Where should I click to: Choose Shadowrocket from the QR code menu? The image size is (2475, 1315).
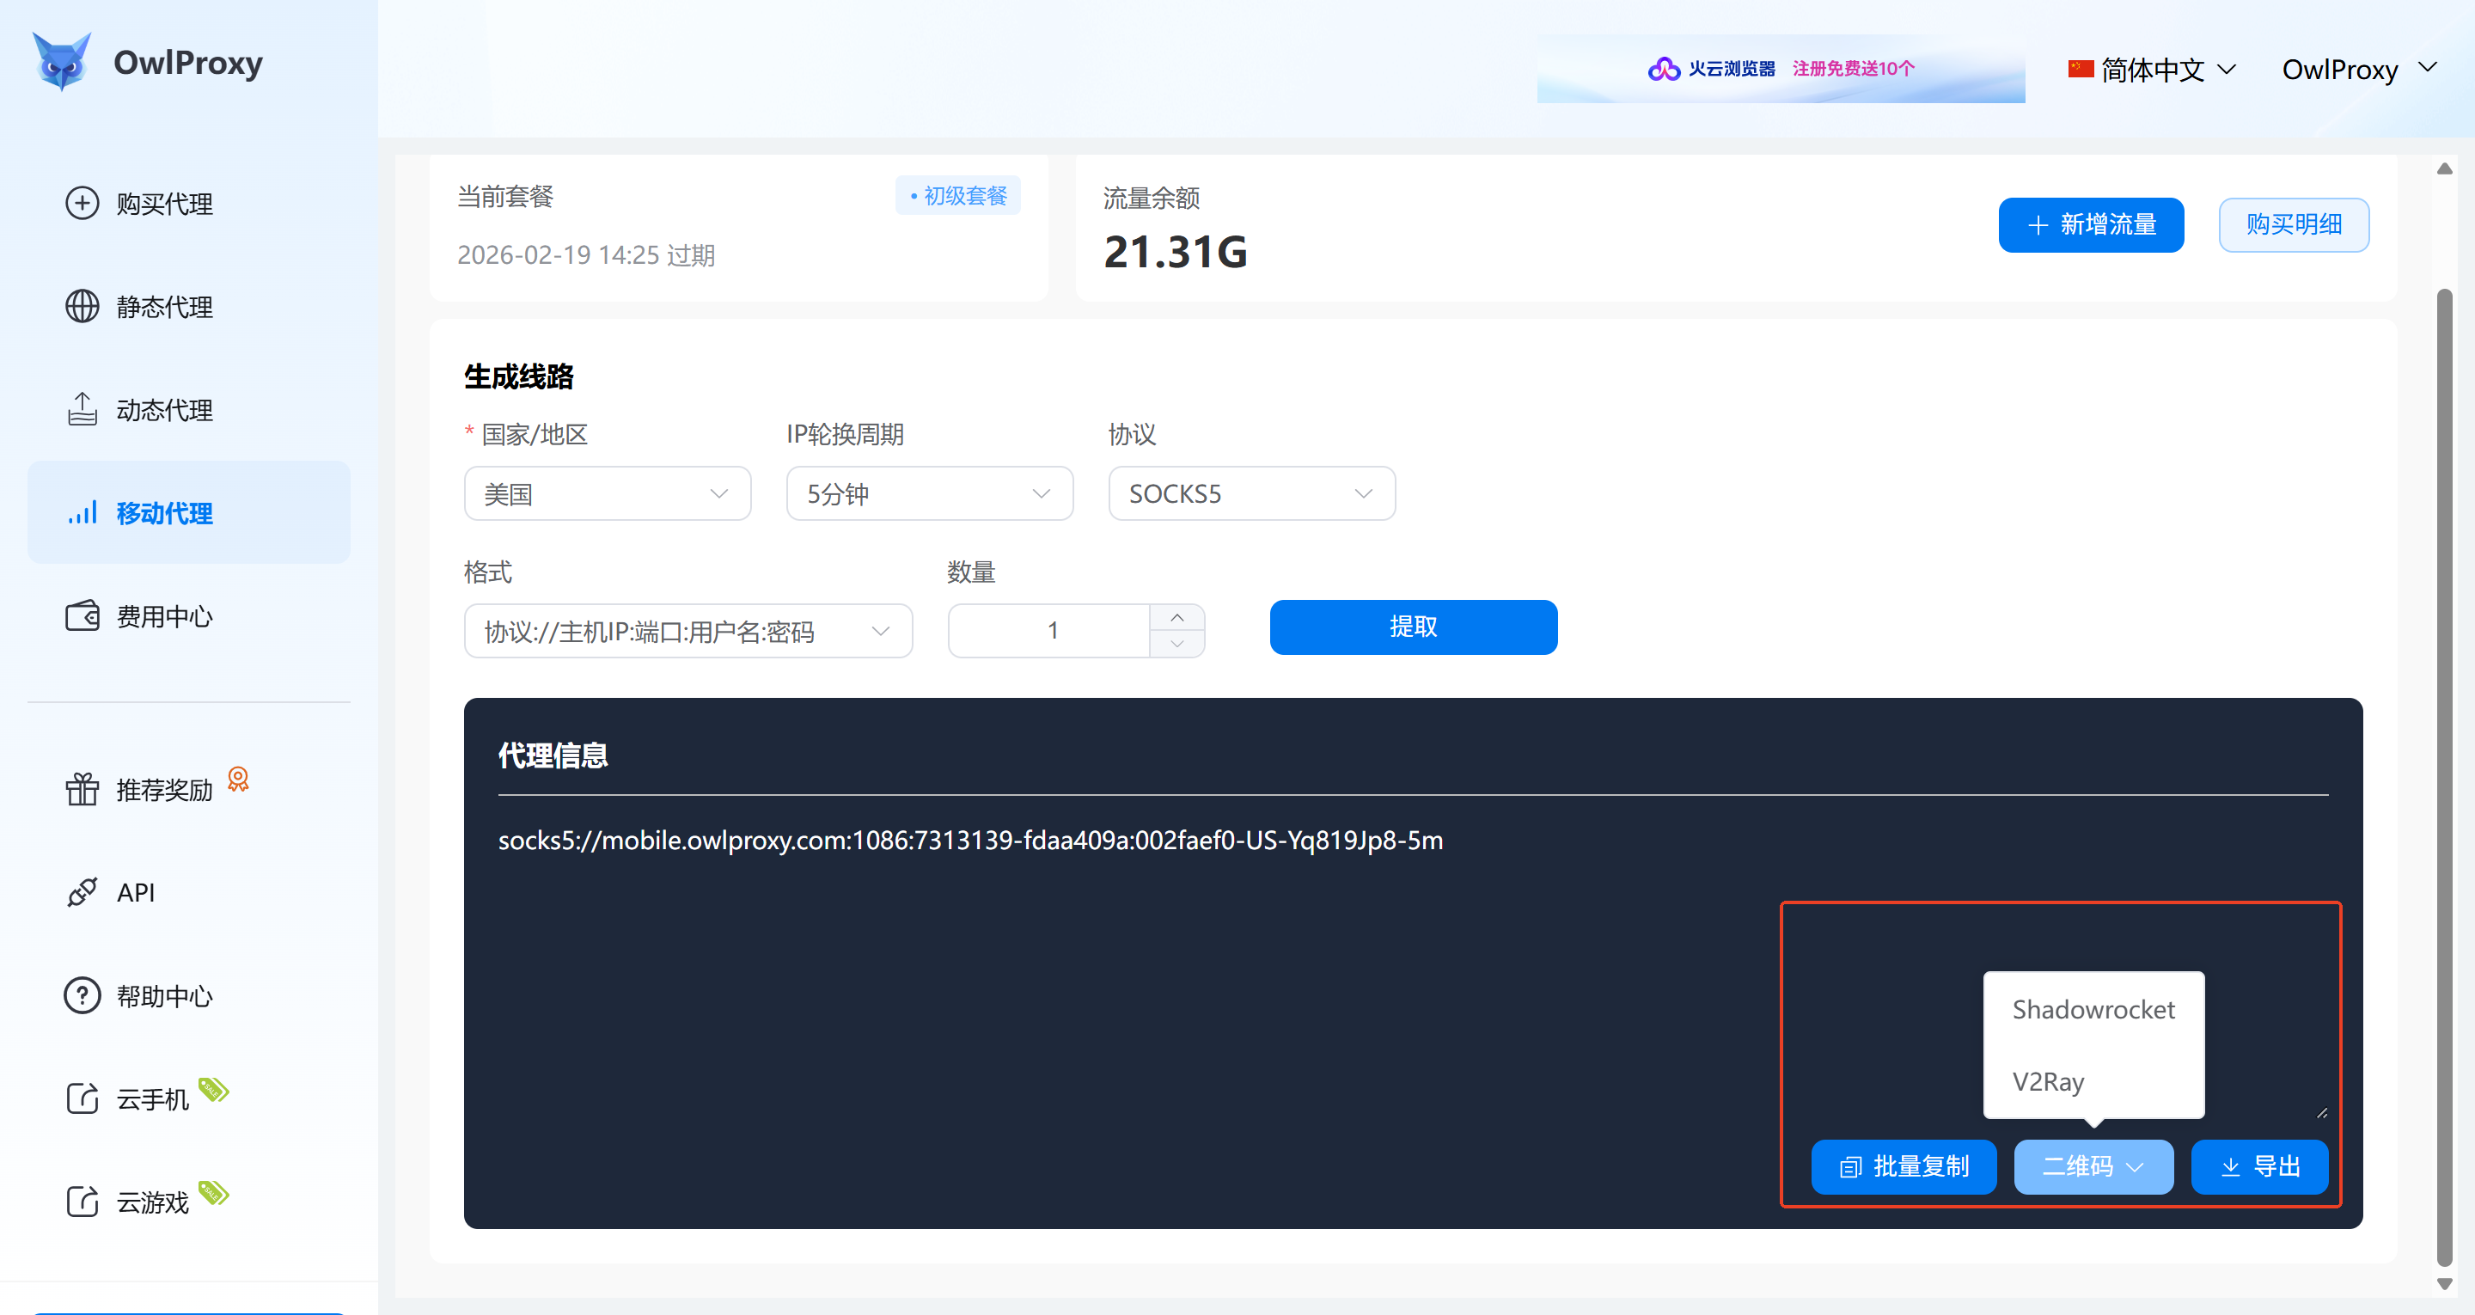pyautogui.click(x=2093, y=1009)
